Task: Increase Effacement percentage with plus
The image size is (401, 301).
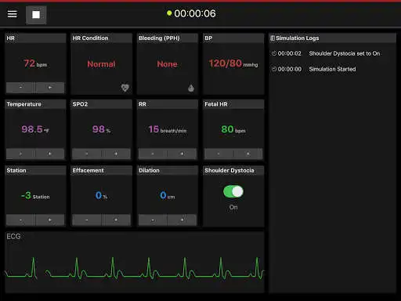Action: click(x=116, y=219)
